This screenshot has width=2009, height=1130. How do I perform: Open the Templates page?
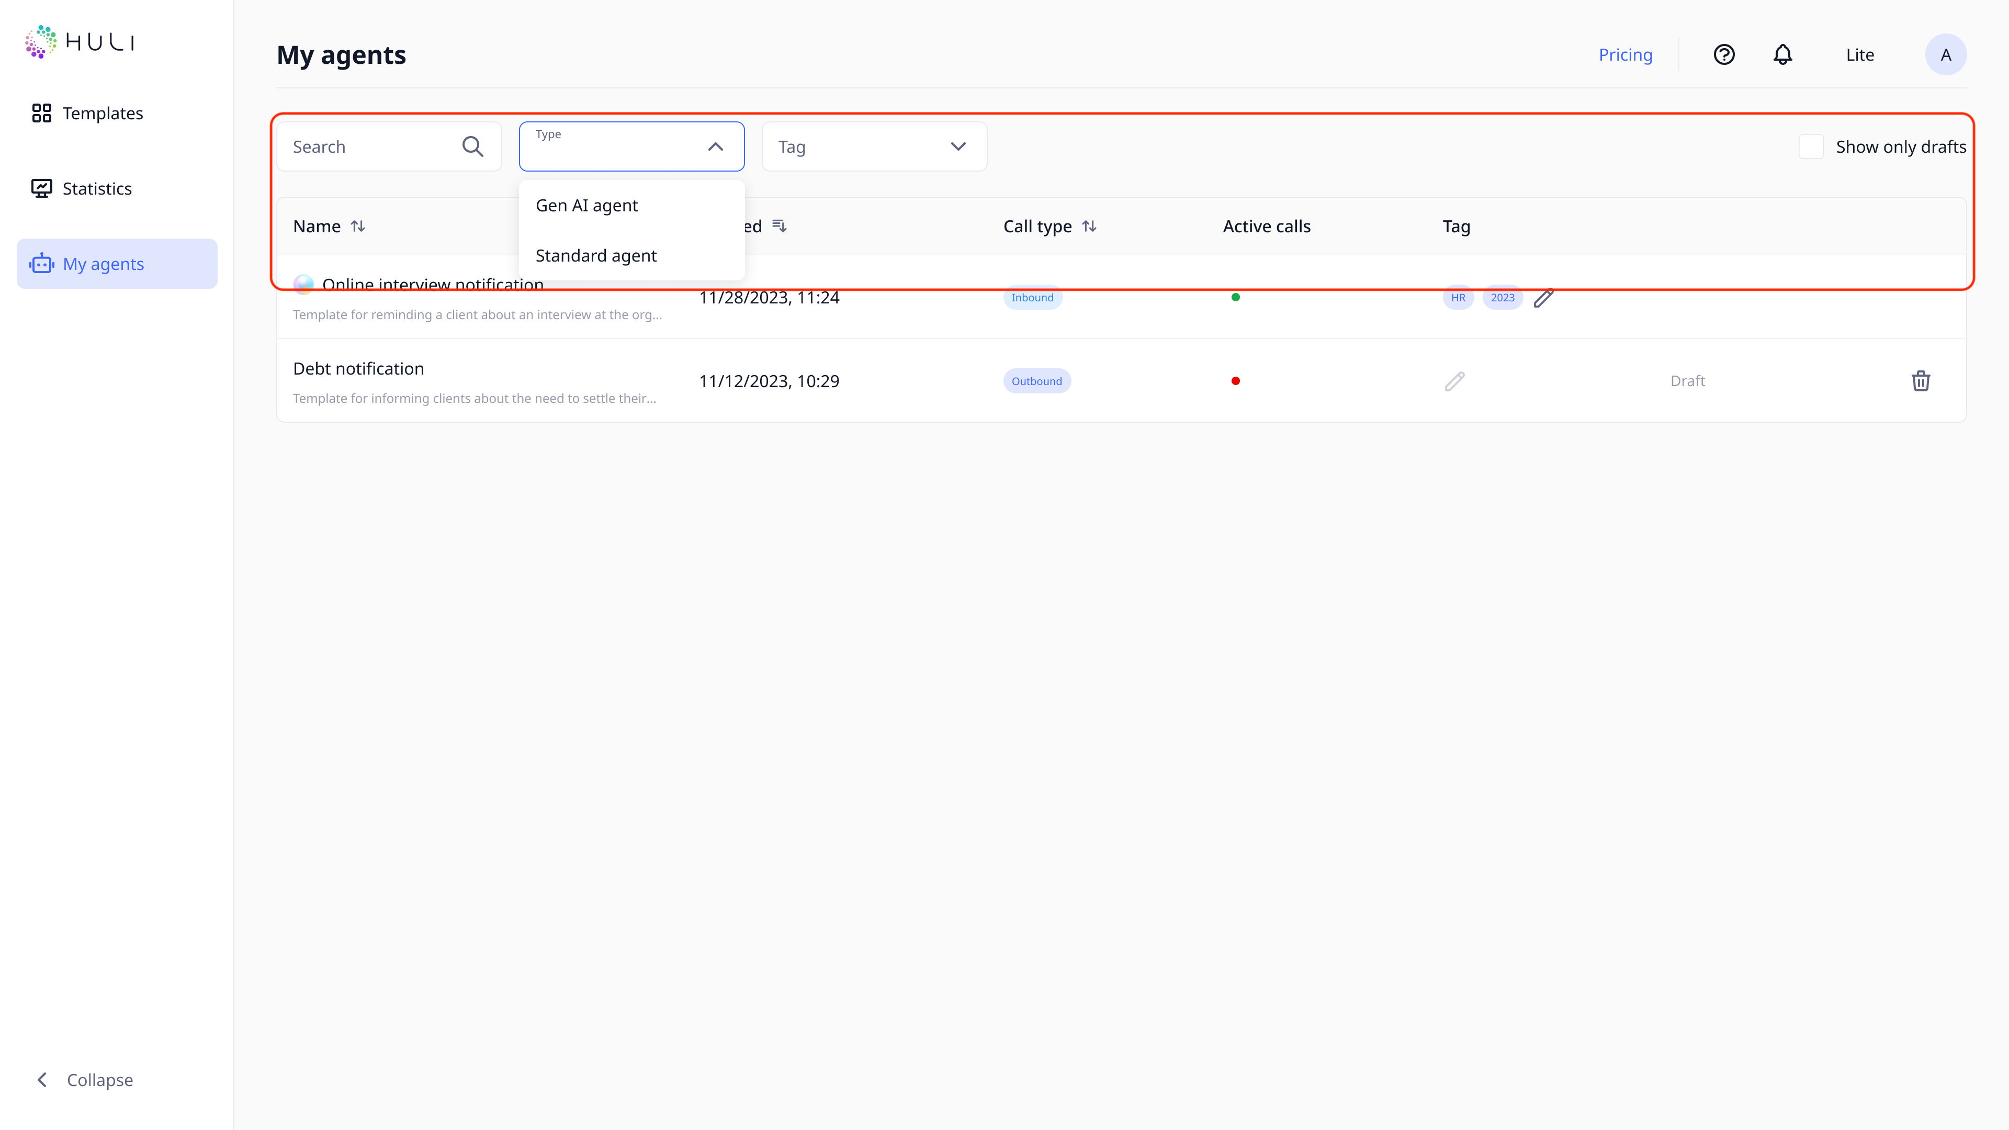102,113
